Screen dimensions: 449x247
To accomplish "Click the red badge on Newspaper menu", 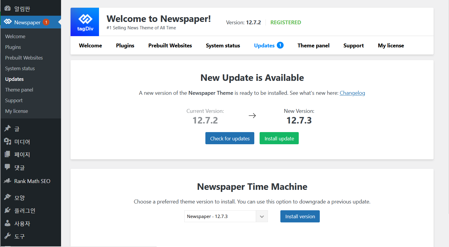I will coord(46,22).
